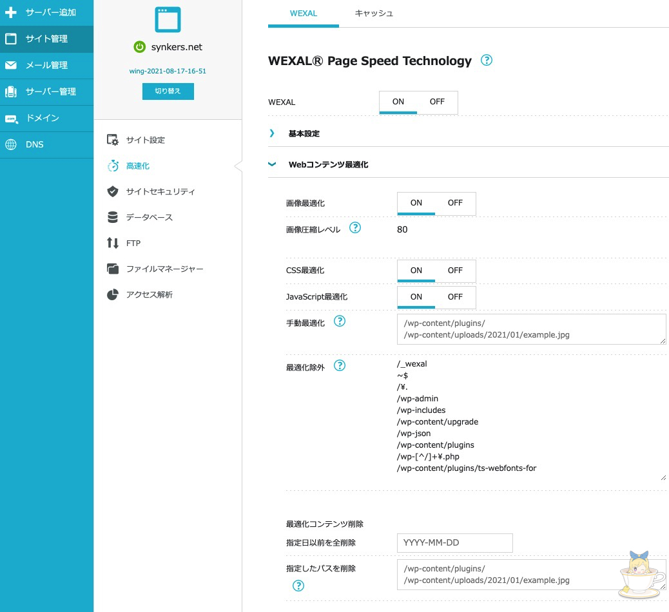Open データベース from the side menu
The width and height of the screenshot is (669, 612).
tap(149, 217)
